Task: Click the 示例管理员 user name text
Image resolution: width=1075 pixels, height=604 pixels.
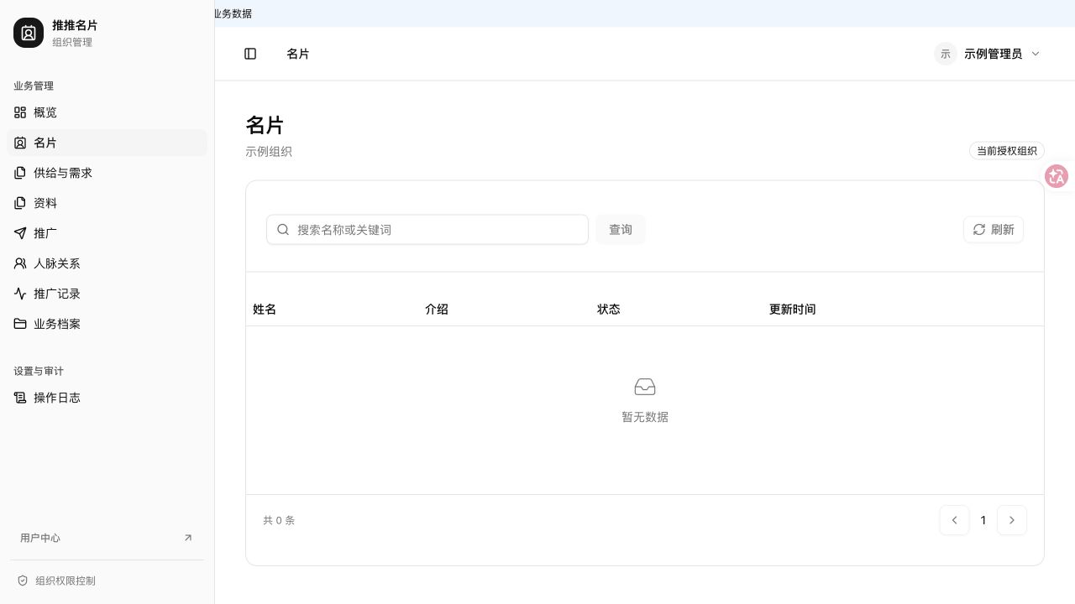Action: tap(994, 54)
